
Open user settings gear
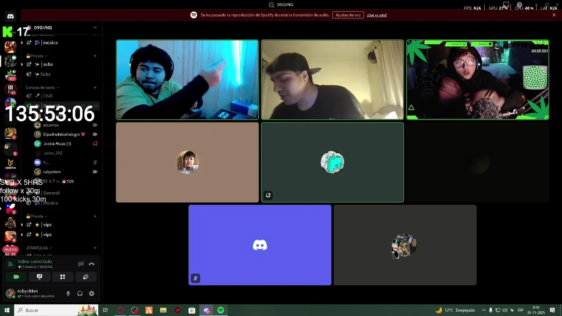click(x=91, y=294)
